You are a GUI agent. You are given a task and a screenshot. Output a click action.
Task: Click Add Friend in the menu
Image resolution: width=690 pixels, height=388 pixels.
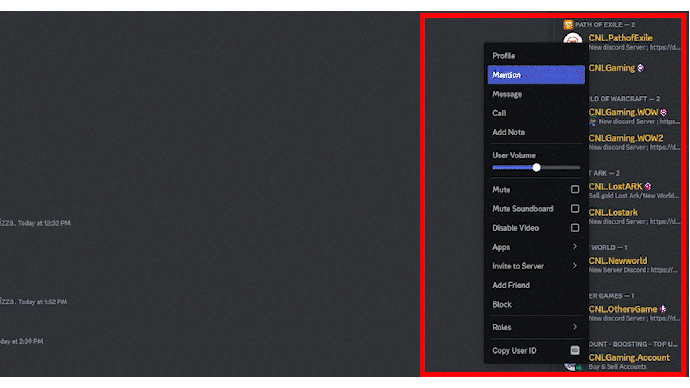511,285
